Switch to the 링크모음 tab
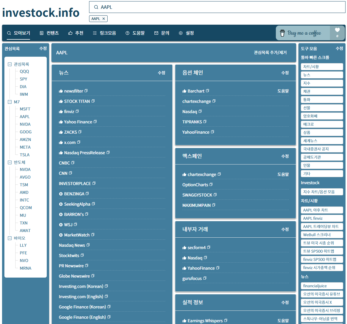Image resolution: width=347 pixels, height=324 pixels. (104, 33)
